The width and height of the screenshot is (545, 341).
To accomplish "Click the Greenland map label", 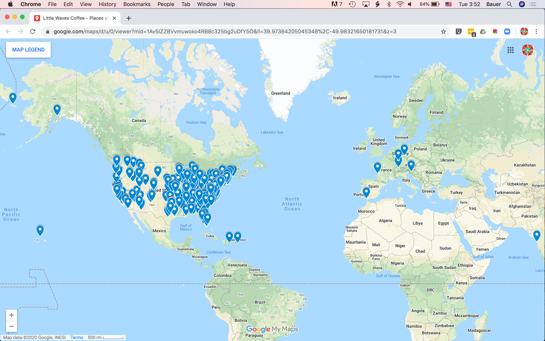I will (280, 93).
